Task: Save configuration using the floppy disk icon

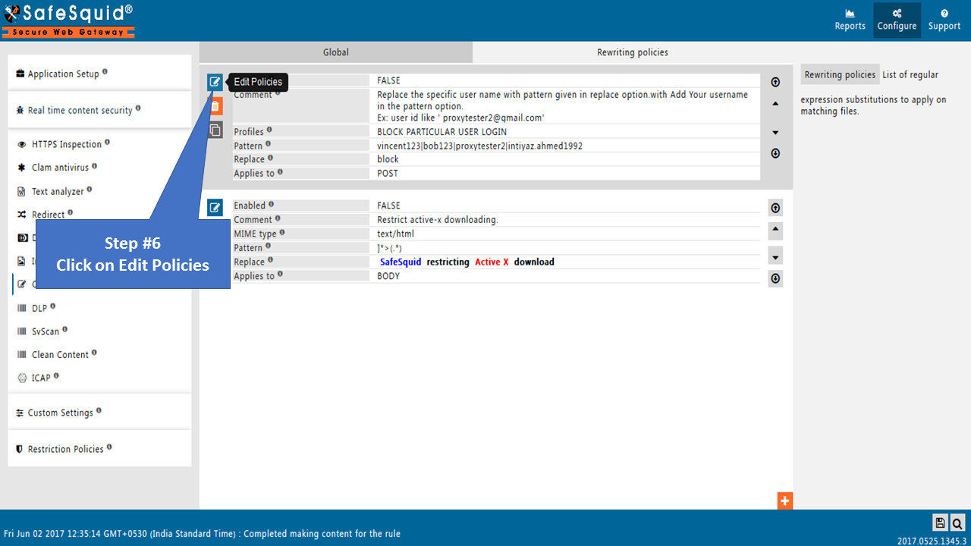Action: click(x=940, y=522)
